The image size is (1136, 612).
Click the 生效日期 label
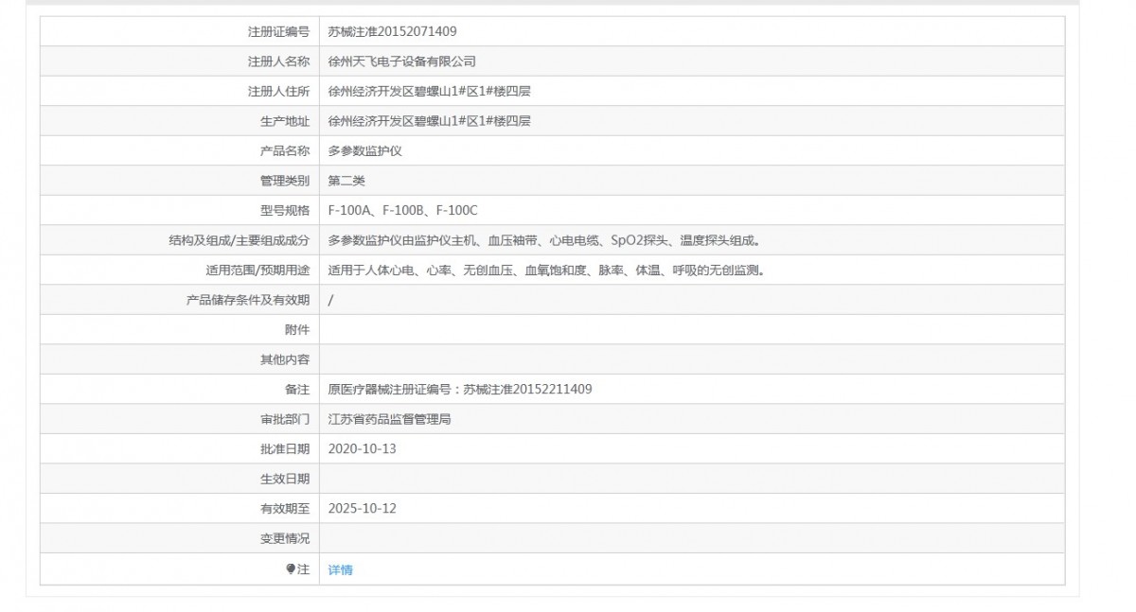coord(285,479)
